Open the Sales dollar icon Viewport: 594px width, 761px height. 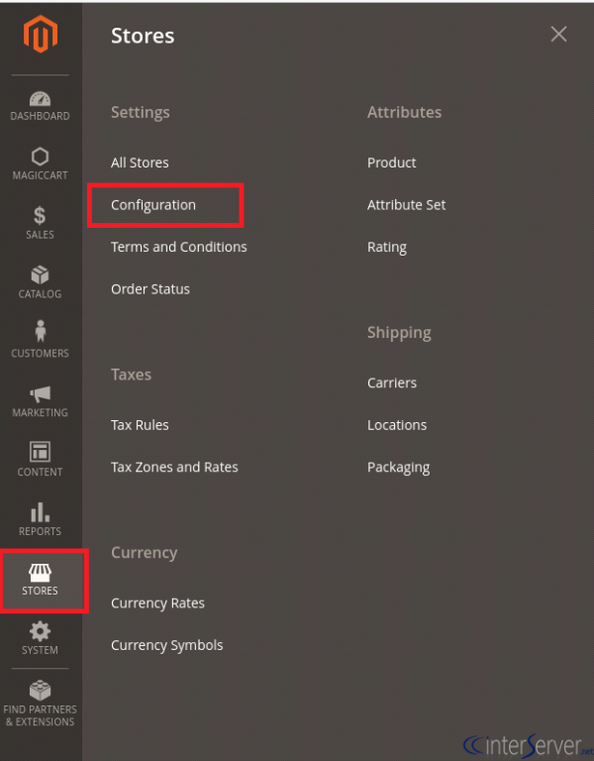[40, 215]
